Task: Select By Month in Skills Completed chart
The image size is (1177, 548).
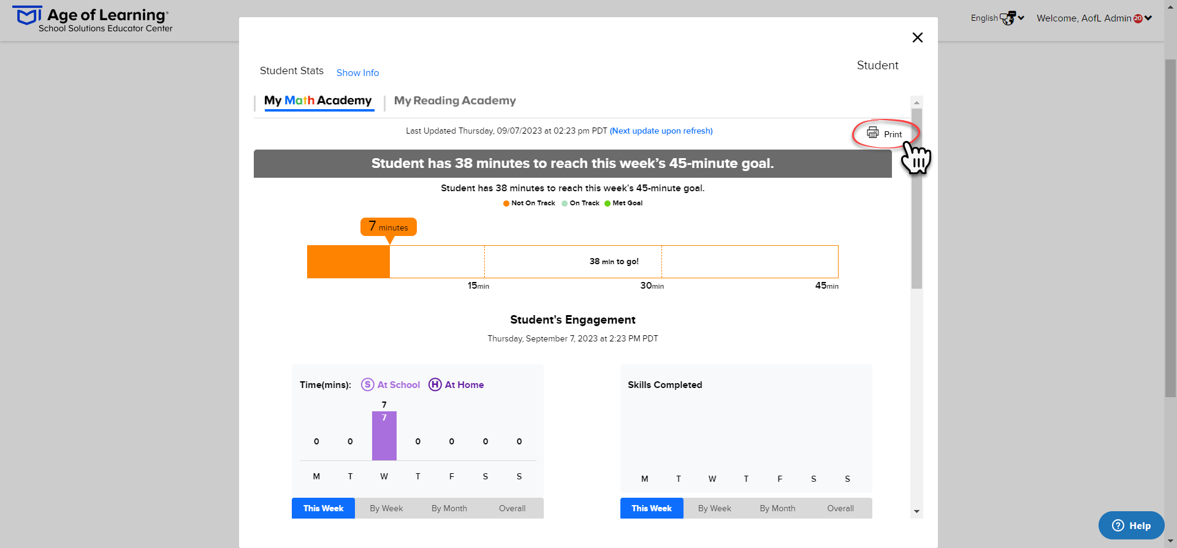Action: [x=777, y=508]
